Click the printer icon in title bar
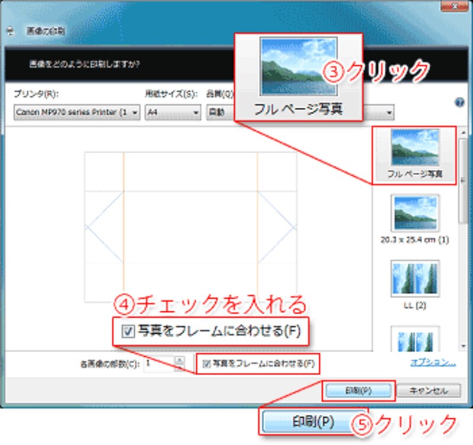 (11, 31)
